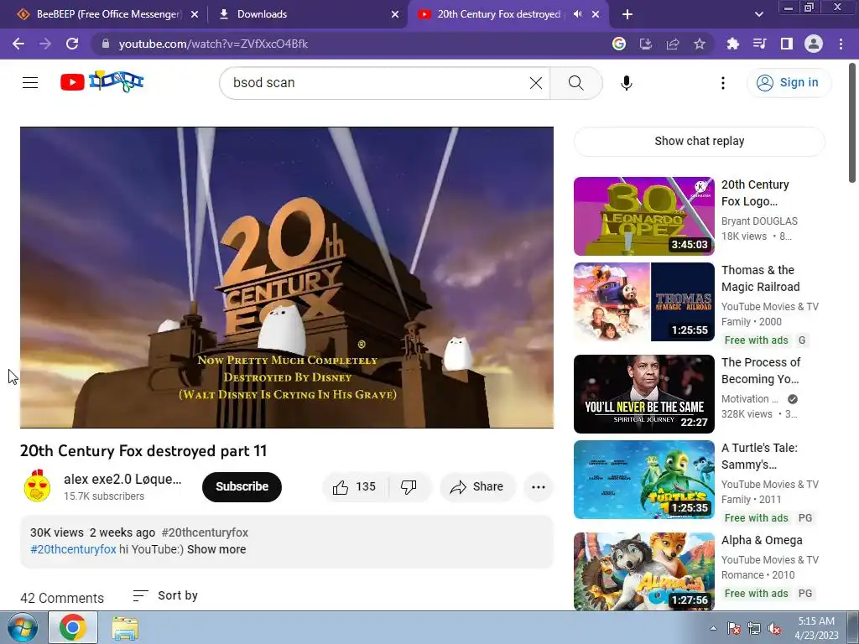Reload the page in Chrome
The height and width of the screenshot is (644, 859).
(72, 44)
